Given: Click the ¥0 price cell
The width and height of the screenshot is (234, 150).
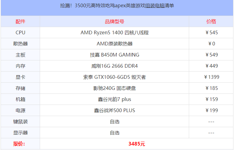Looking at the screenshot, I should (x=211, y=44).
